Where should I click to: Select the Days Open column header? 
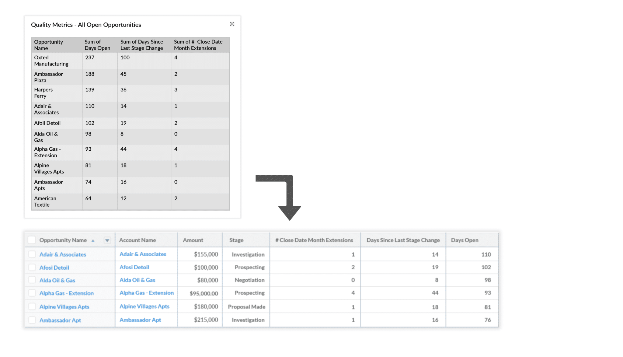(465, 240)
